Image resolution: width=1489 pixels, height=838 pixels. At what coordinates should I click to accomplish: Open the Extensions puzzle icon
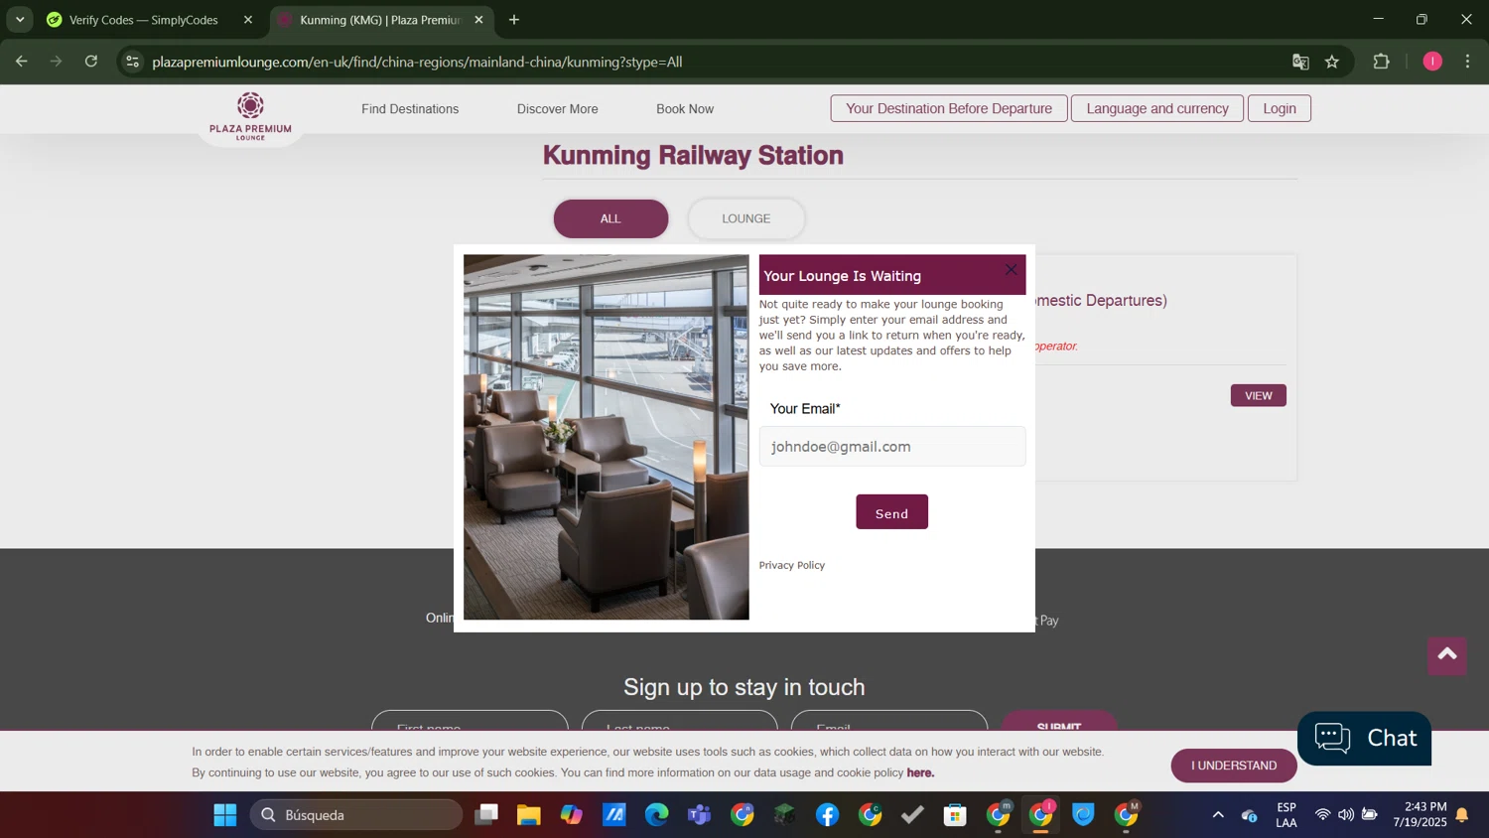1381,62
